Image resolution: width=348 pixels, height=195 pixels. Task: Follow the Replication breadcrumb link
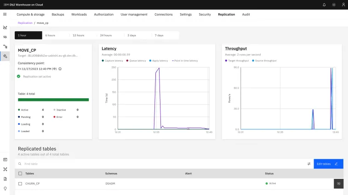coord(25,22)
